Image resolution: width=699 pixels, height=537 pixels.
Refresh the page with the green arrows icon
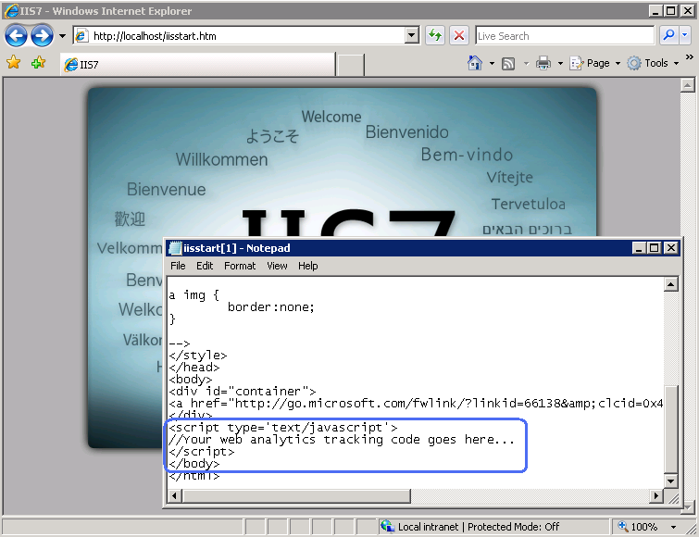(x=435, y=35)
